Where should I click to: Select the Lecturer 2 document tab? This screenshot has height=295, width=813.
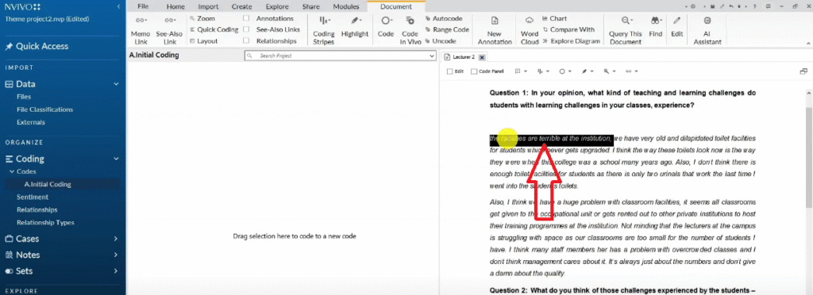(463, 57)
